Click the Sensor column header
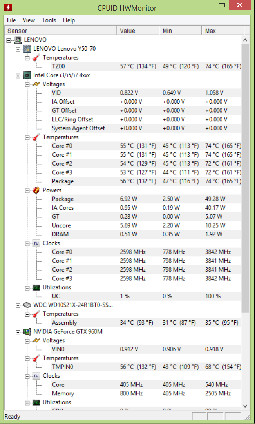 click(x=60, y=31)
